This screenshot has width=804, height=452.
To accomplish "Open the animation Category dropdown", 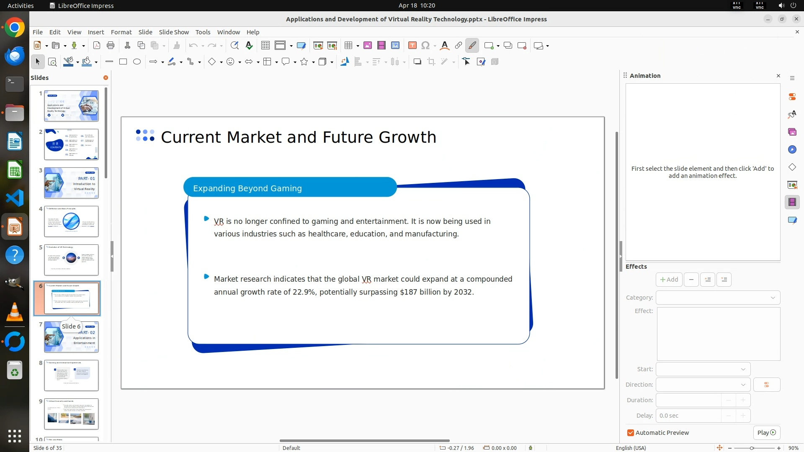I will pyautogui.click(x=718, y=298).
